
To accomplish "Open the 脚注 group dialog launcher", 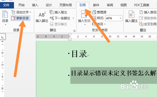I will point(74,31).
